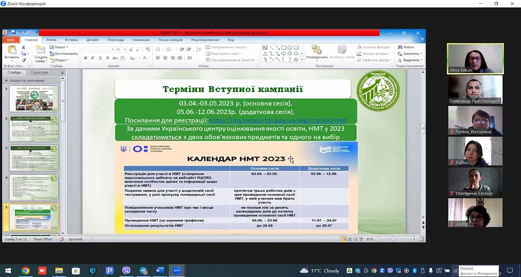Click the Format Painter brush icon
This screenshot has width=521, height=277.
[23, 60]
